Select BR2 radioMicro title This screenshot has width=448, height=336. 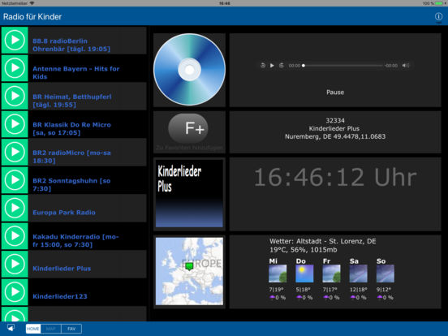coord(71,157)
